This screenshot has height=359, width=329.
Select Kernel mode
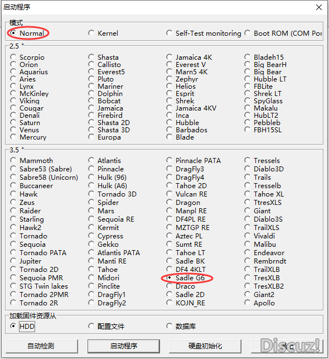[x=91, y=33]
